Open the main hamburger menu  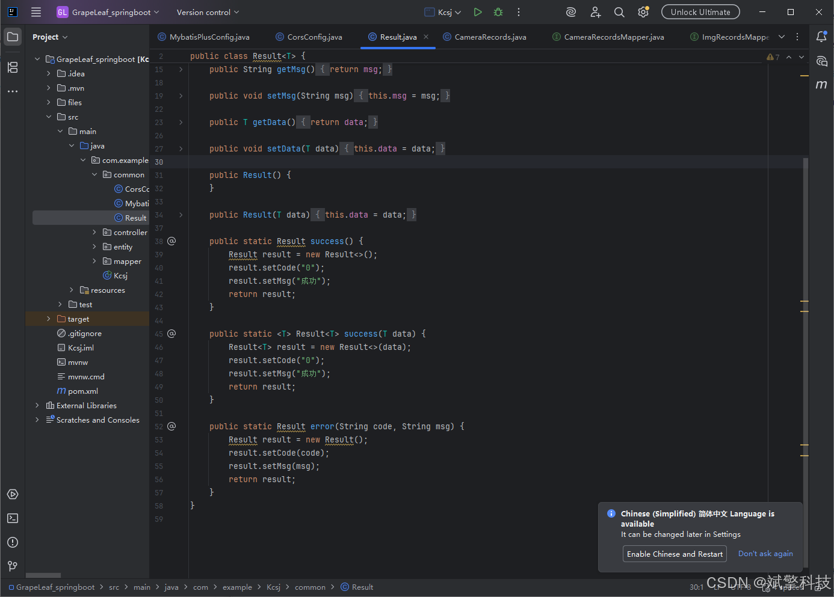pyautogui.click(x=36, y=12)
